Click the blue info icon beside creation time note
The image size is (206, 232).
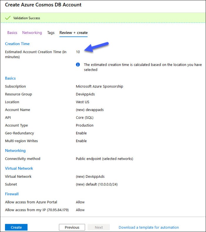point(78,65)
